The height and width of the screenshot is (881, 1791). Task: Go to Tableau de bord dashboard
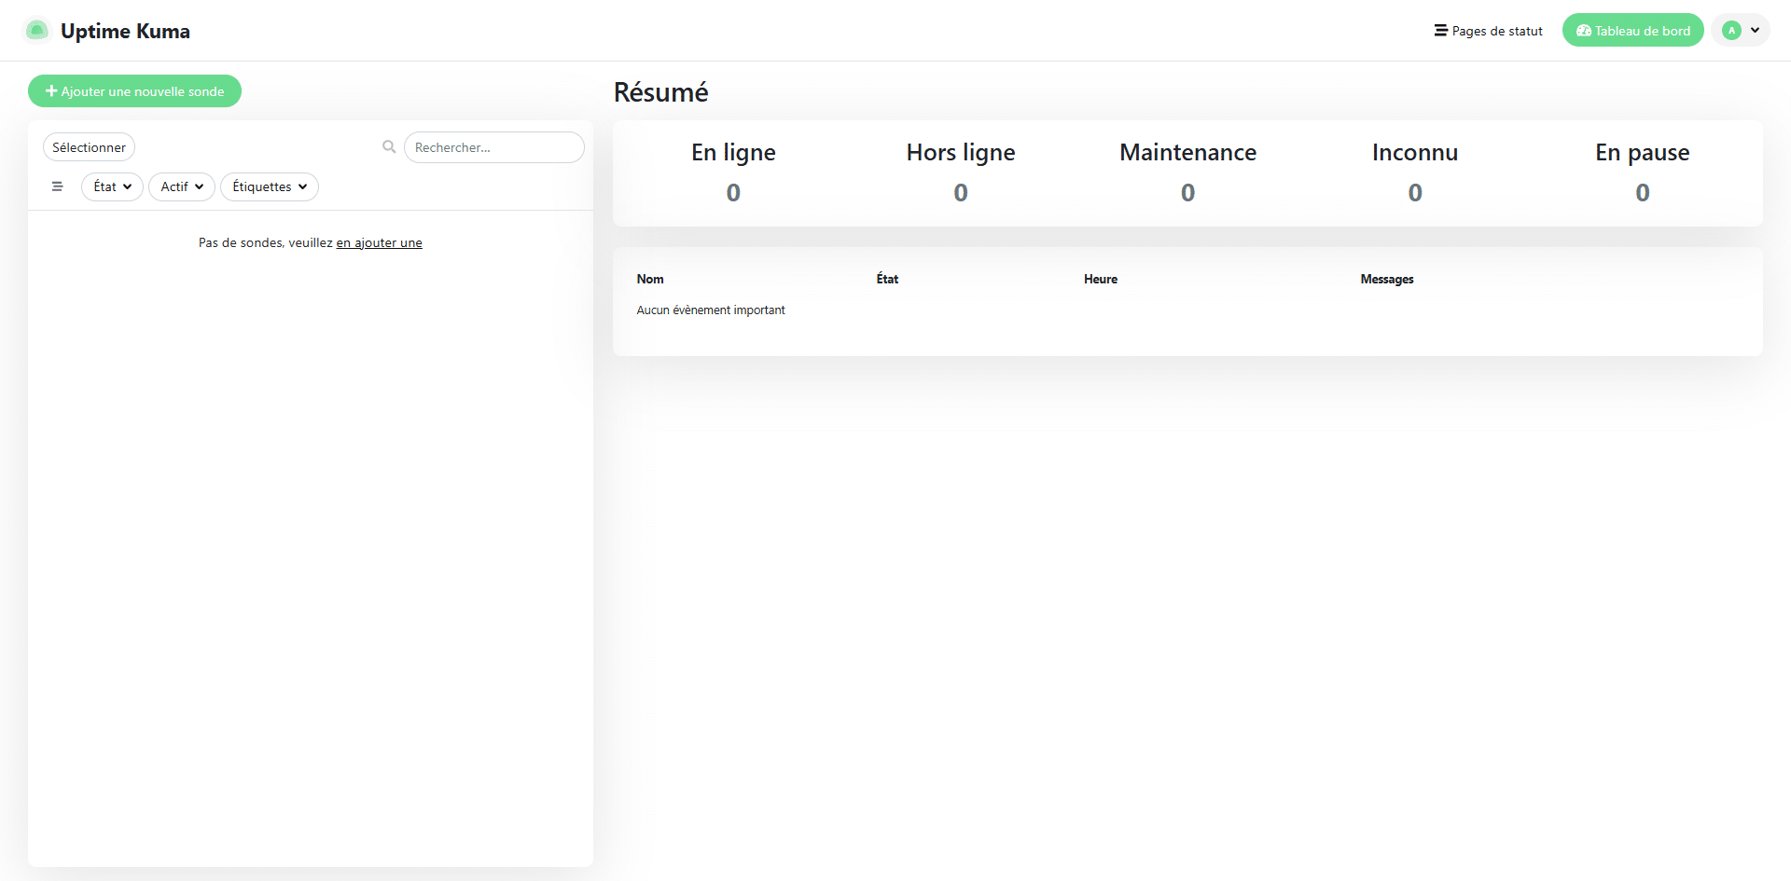pos(1632,31)
